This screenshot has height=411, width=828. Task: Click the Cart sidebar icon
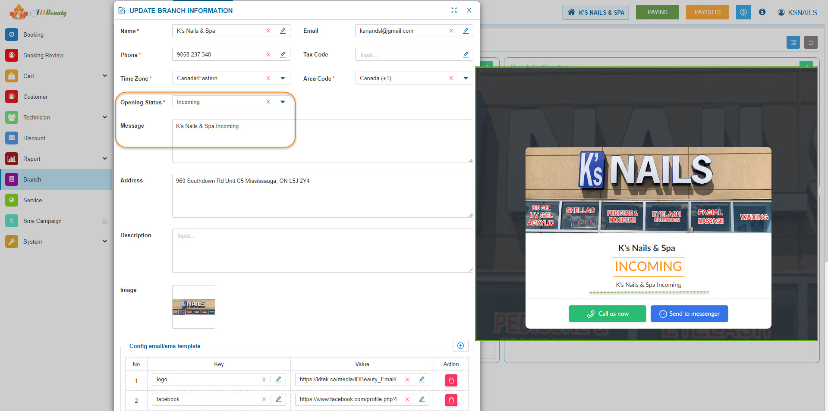coord(12,76)
